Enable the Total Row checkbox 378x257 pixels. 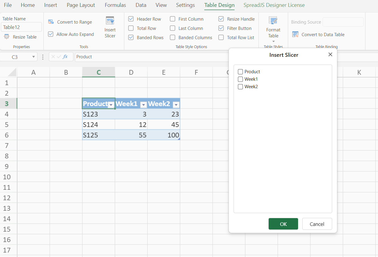pyautogui.click(x=131, y=28)
